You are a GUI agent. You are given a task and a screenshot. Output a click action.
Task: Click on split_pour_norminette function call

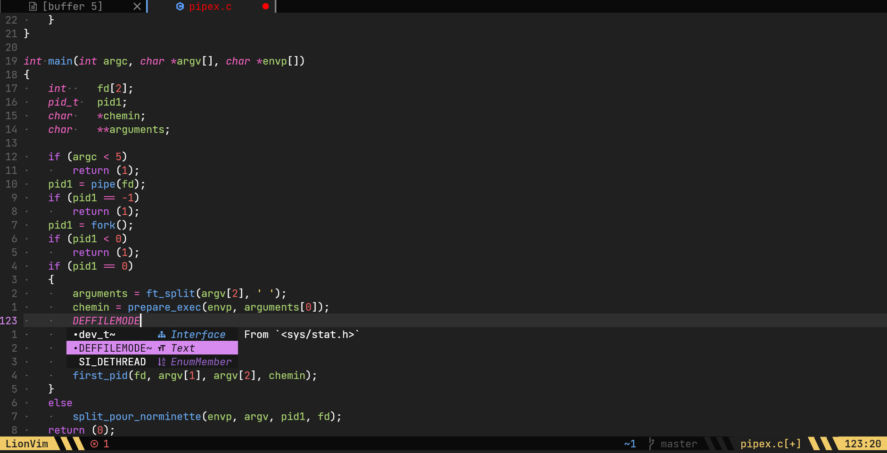pyautogui.click(x=137, y=417)
